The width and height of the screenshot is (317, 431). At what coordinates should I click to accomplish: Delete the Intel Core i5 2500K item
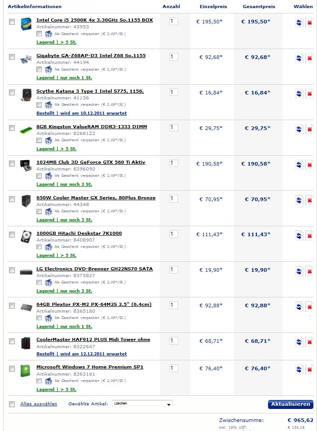[309, 22]
